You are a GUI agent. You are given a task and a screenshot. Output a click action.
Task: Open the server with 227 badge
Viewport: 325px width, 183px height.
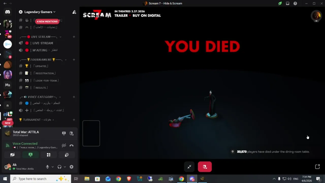(x=8, y=116)
